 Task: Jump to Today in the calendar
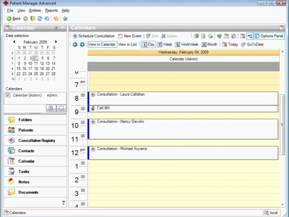click(x=230, y=44)
